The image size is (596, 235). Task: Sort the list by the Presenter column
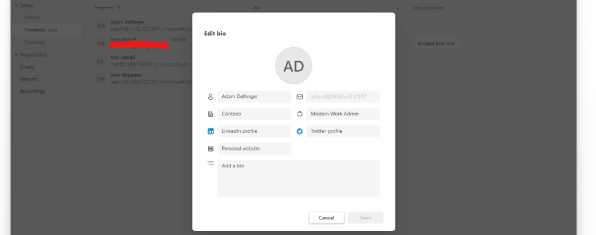pos(105,8)
